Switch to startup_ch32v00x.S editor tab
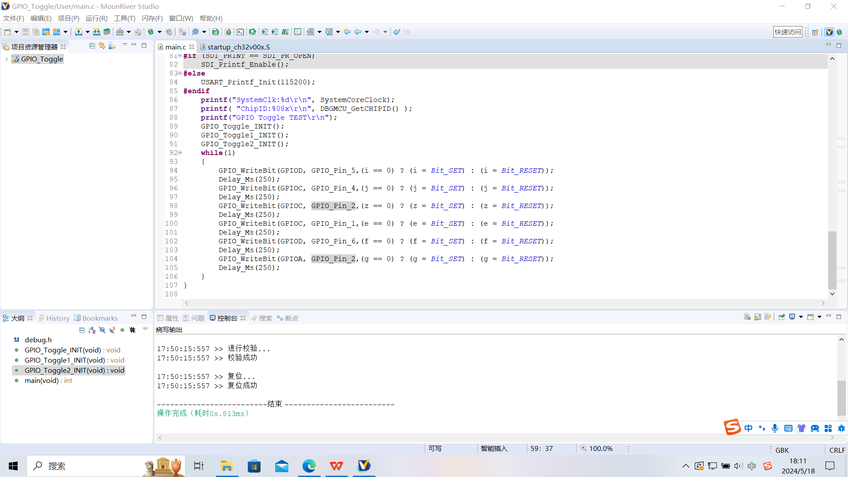848x477 pixels. tap(235, 47)
